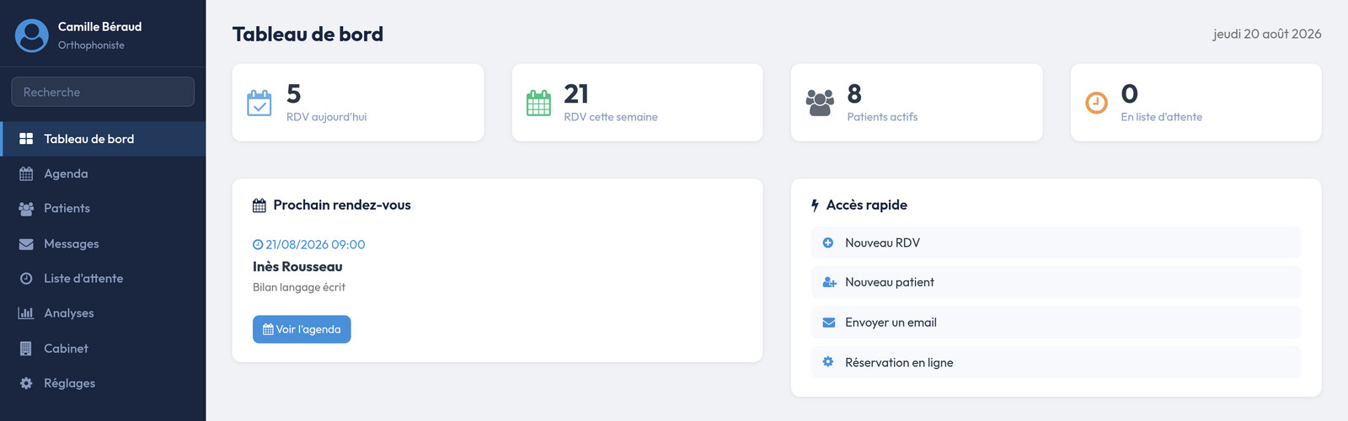Click the name Camille Béraud in sidebar
This screenshot has height=421, width=1348.
coord(99,27)
